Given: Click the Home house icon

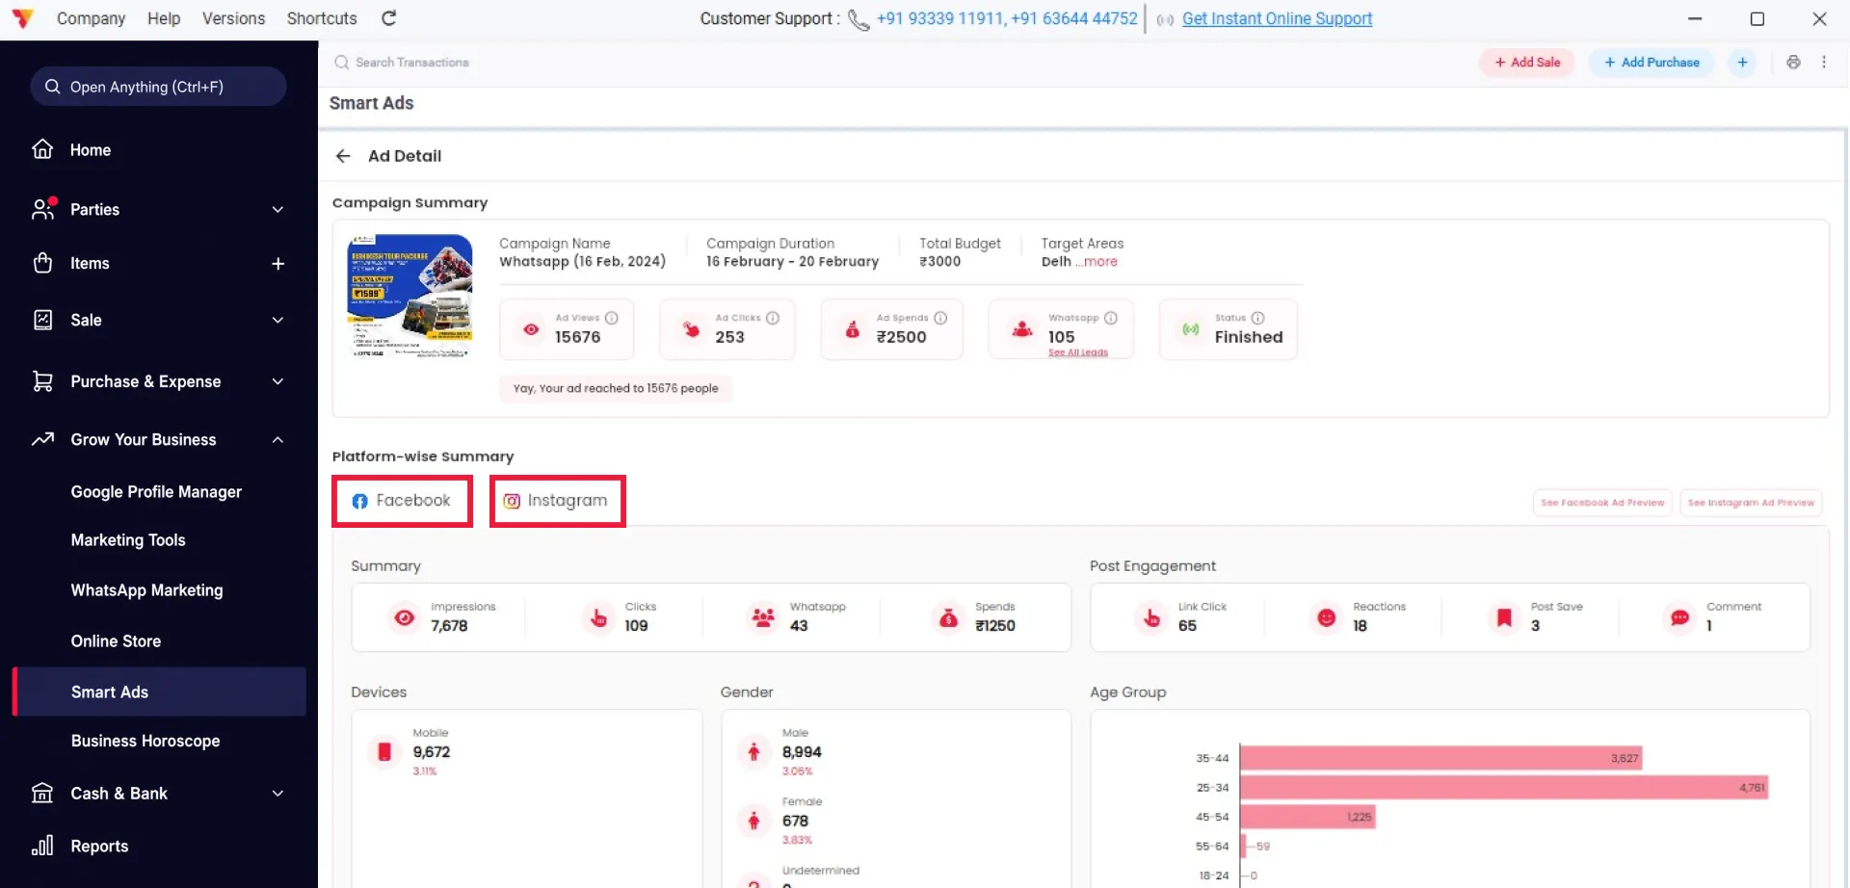Looking at the screenshot, I should (x=42, y=149).
